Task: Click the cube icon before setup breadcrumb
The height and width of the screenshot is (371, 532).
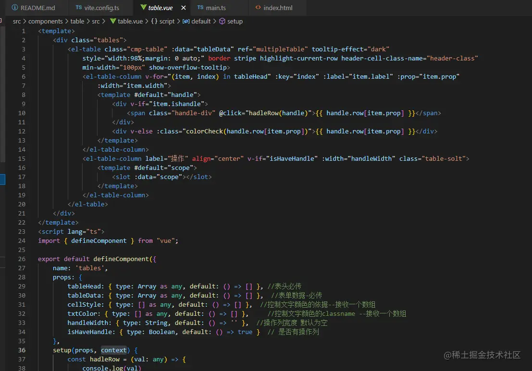Action: click(x=222, y=21)
